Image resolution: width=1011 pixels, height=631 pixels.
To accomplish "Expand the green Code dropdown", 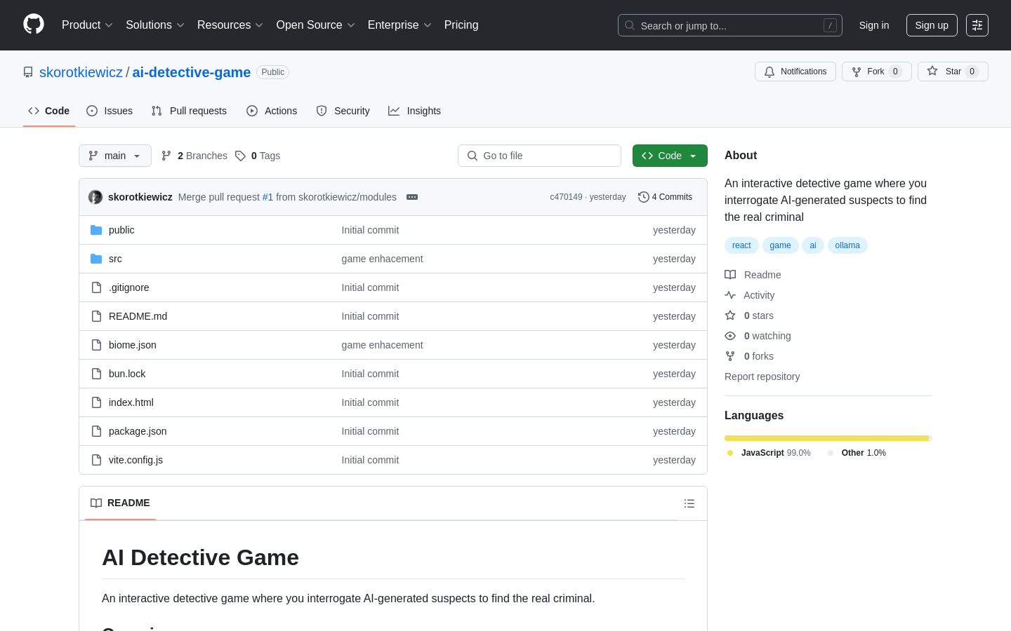I will point(670,156).
